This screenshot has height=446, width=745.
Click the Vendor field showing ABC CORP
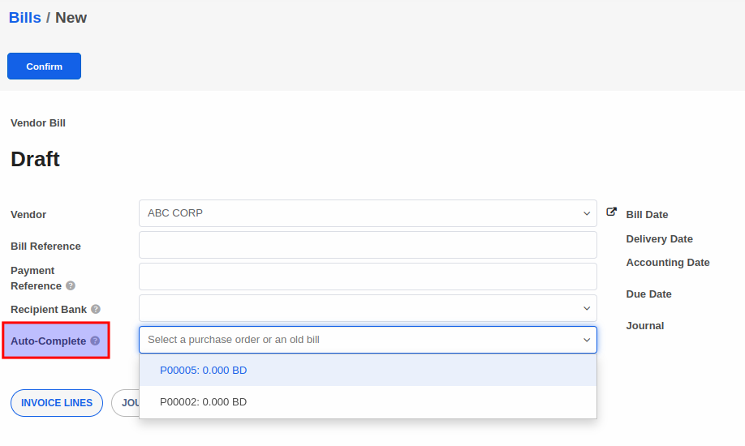(x=357, y=213)
